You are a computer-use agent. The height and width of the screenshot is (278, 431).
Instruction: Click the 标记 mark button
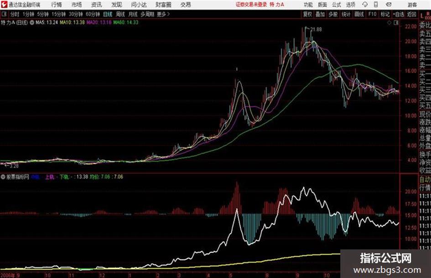[x=385, y=14]
